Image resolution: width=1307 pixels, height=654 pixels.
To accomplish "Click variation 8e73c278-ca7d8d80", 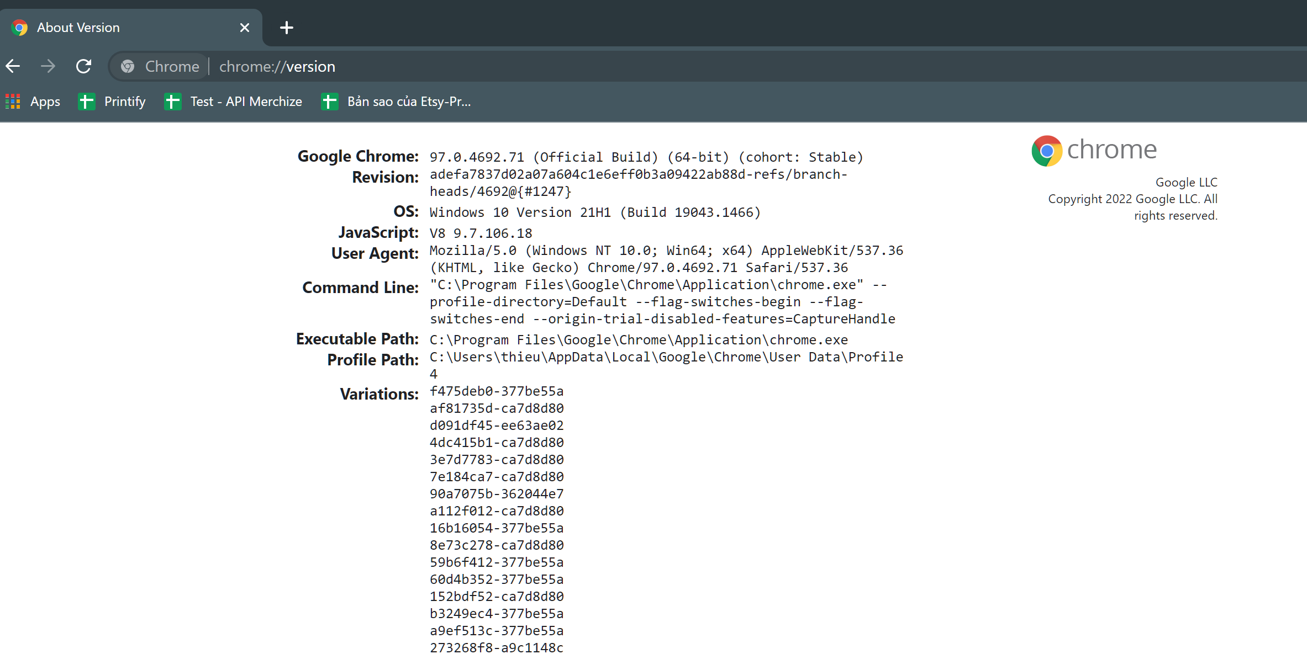I will [497, 545].
